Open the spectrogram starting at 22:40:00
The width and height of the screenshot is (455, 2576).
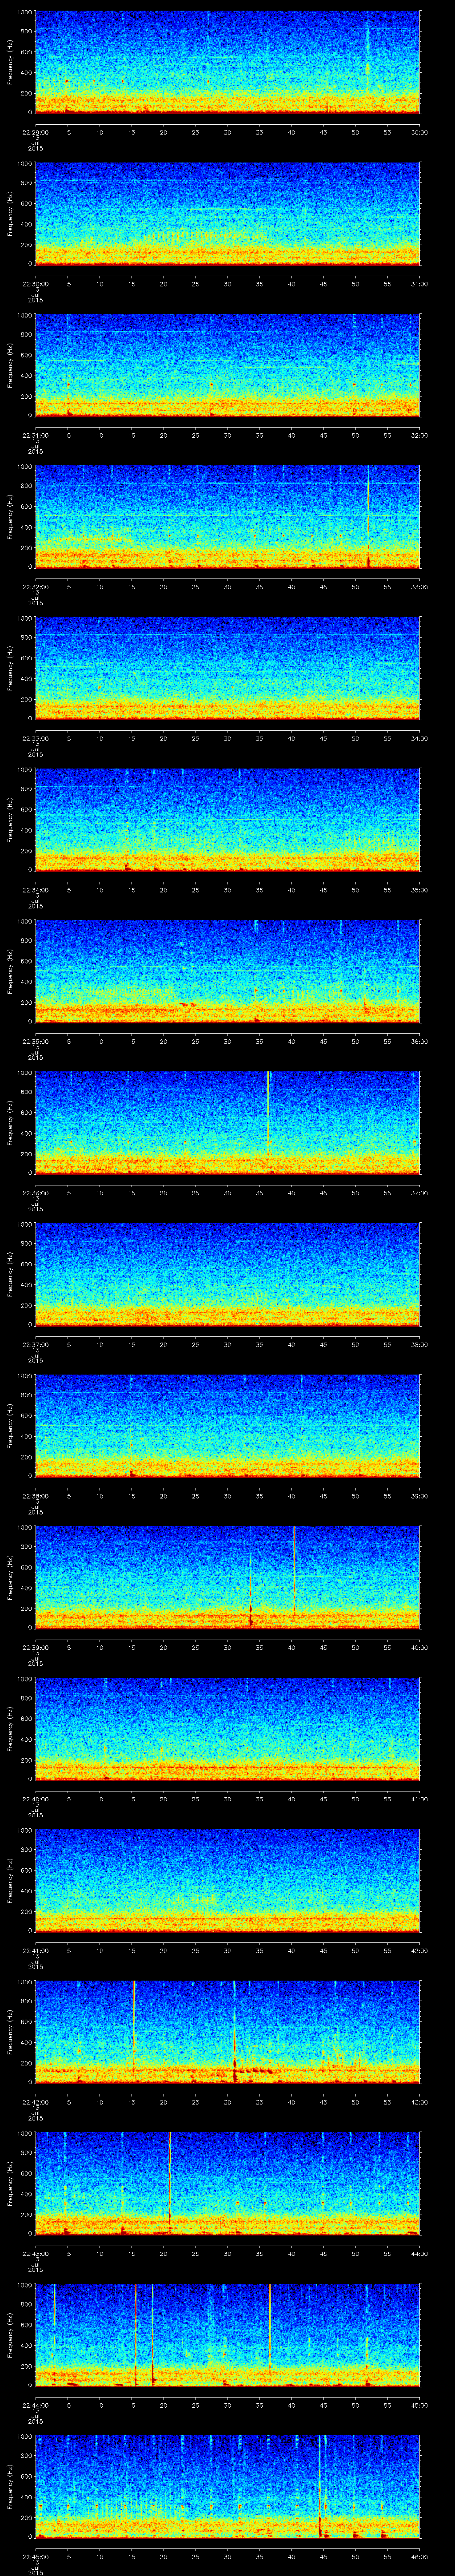[228, 1729]
